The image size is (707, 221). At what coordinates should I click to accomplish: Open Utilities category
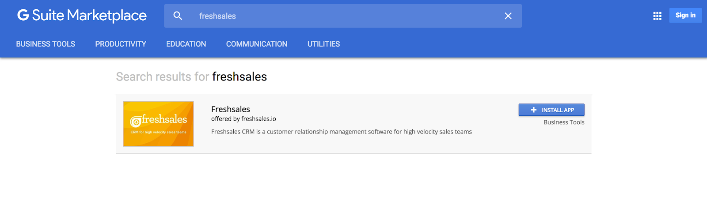324,44
